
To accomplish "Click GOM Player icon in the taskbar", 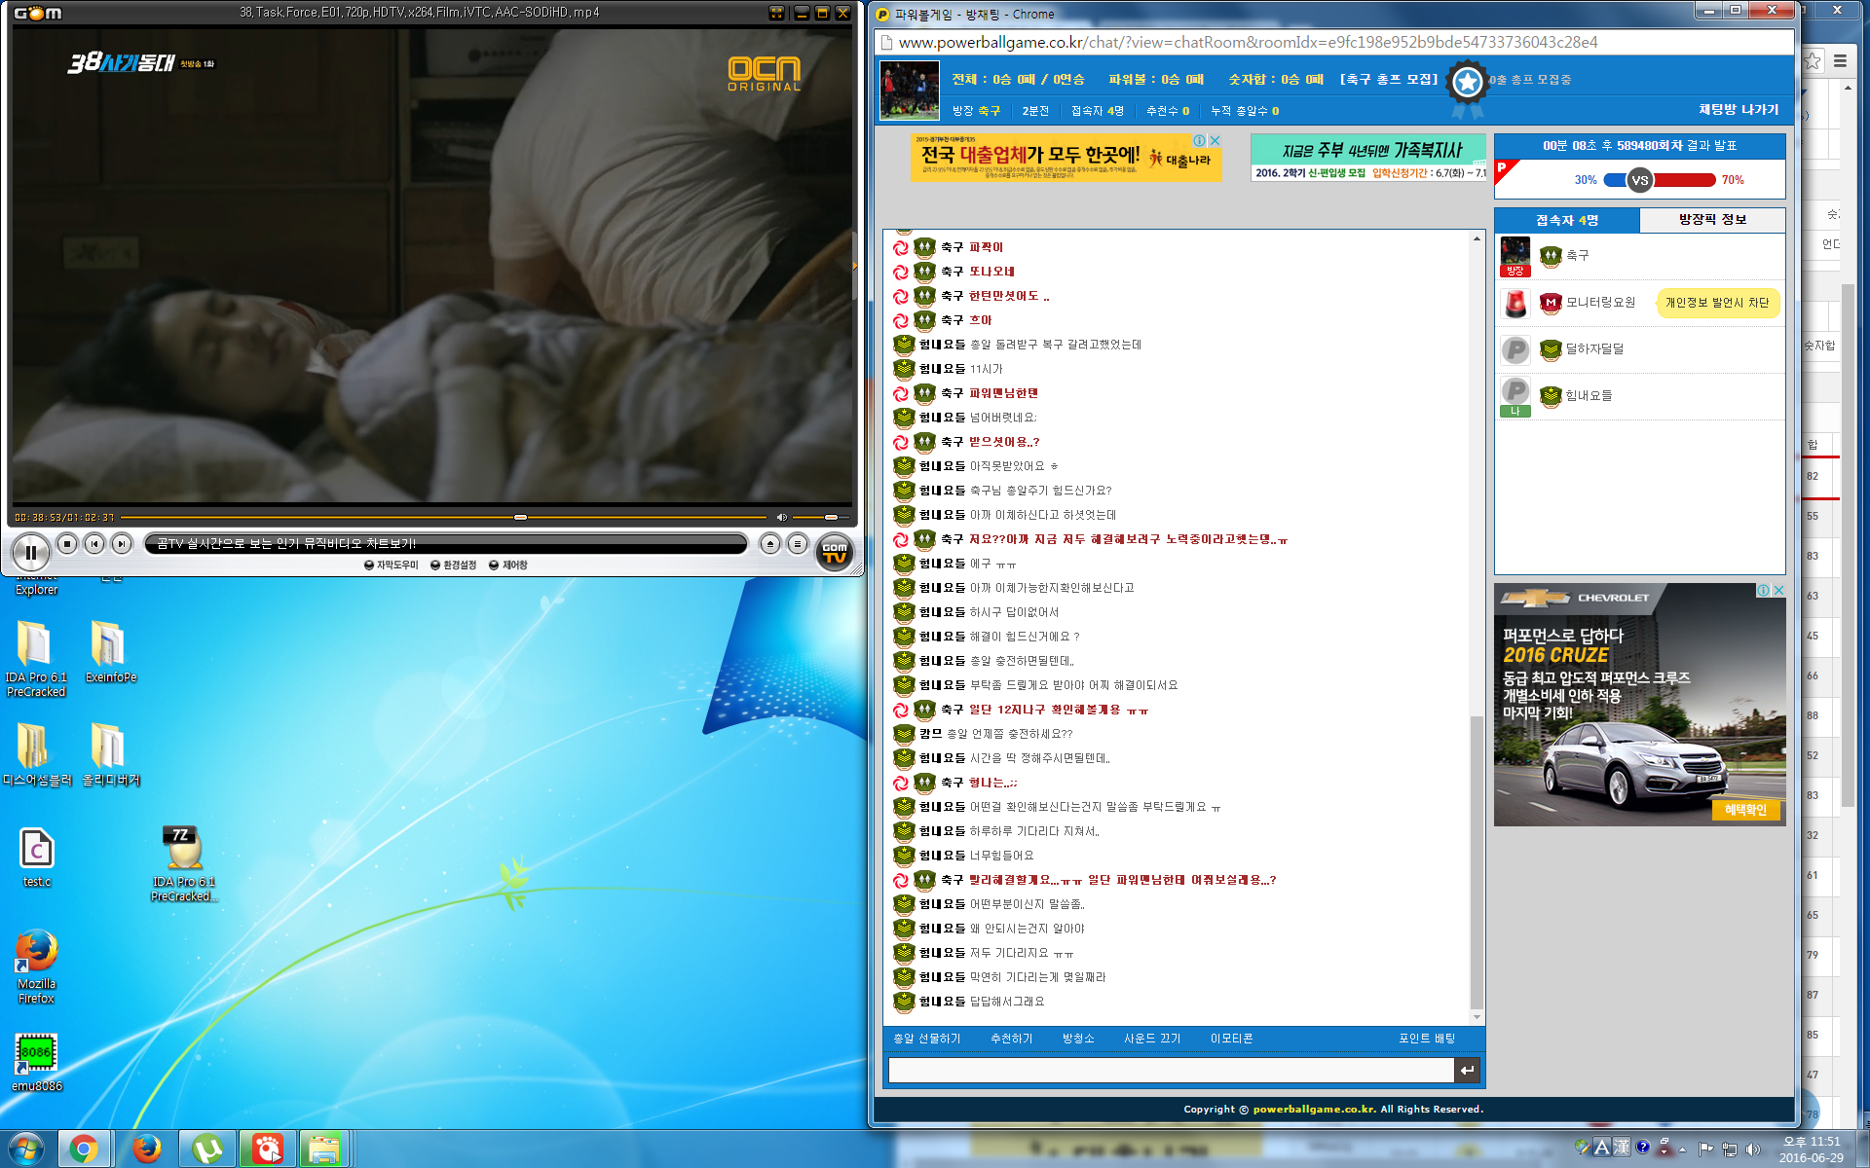I will coord(267,1150).
